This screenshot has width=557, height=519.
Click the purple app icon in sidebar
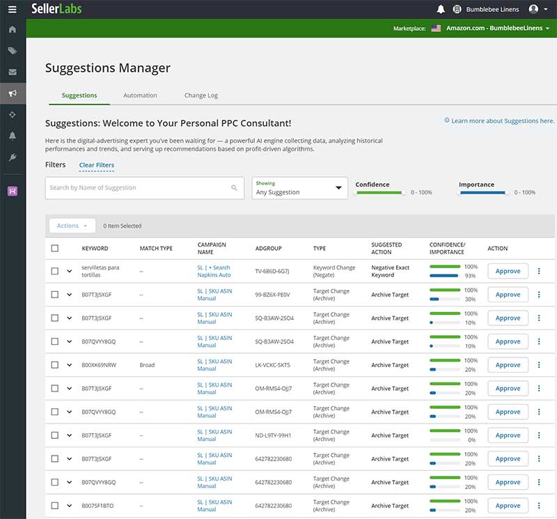[x=13, y=192]
